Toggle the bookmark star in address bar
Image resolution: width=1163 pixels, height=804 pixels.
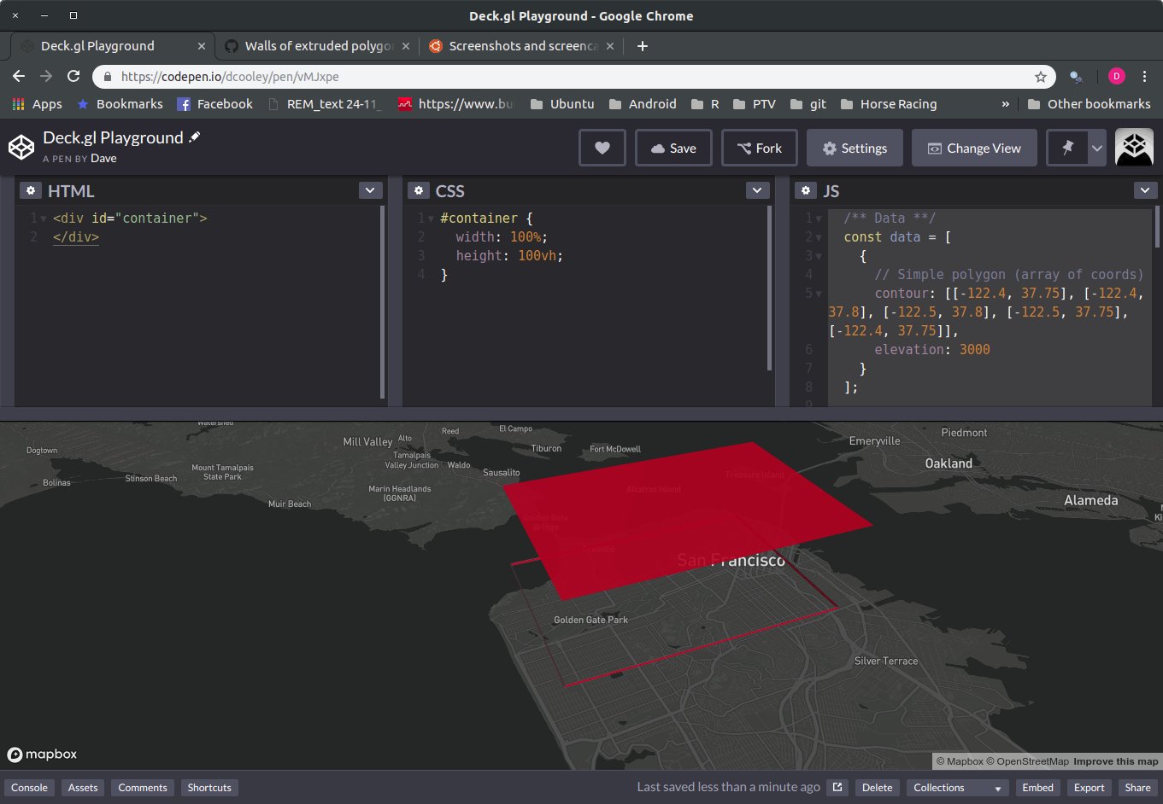pyautogui.click(x=1042, y=76)
